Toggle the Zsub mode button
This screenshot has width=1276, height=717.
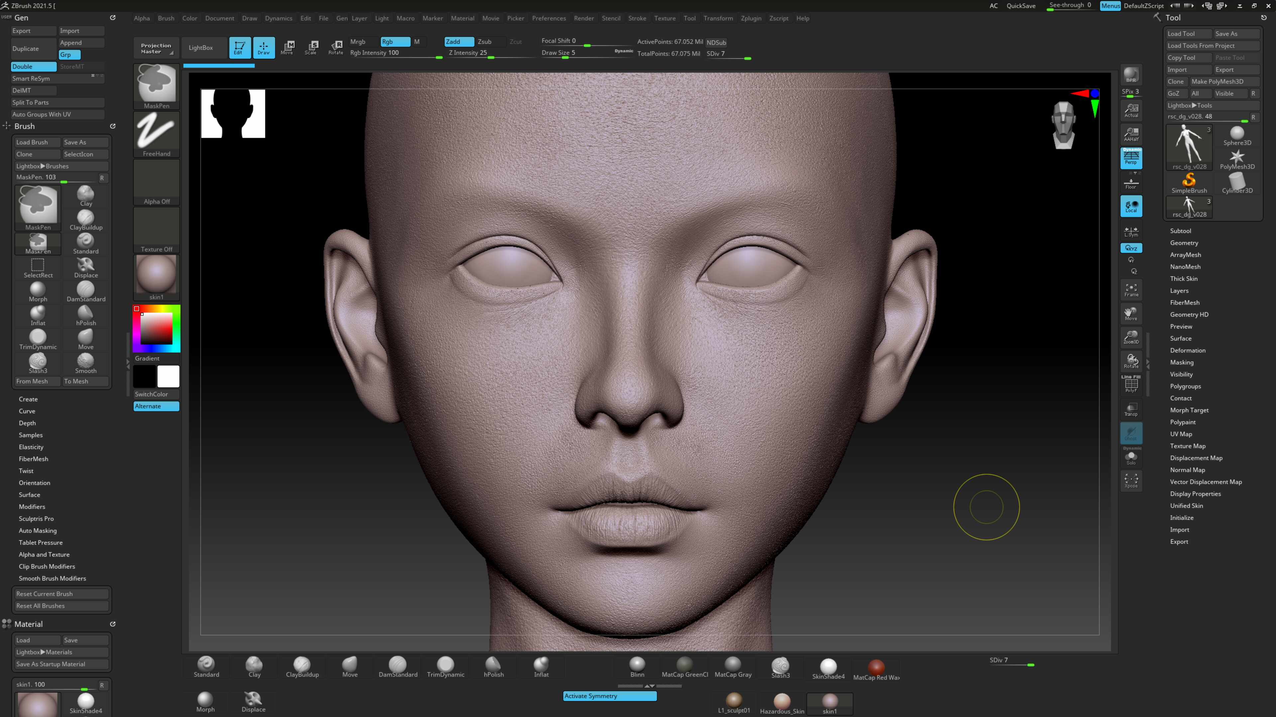coord(485,41)
